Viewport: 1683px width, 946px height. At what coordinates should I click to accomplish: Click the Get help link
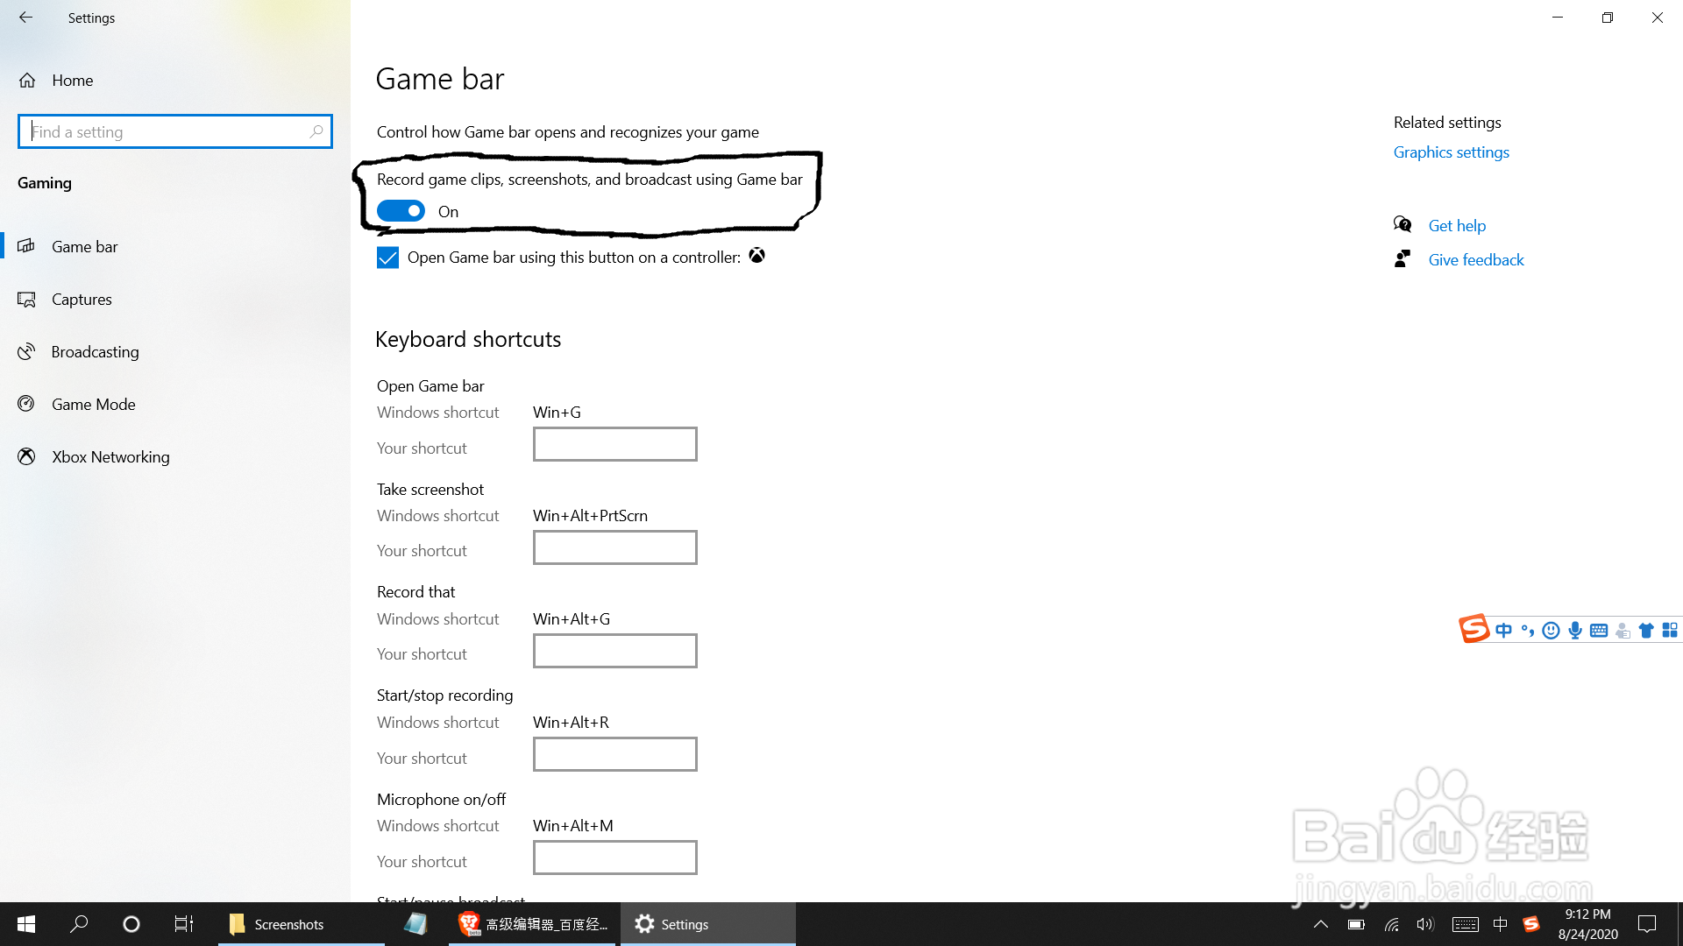pos(1457,226)
